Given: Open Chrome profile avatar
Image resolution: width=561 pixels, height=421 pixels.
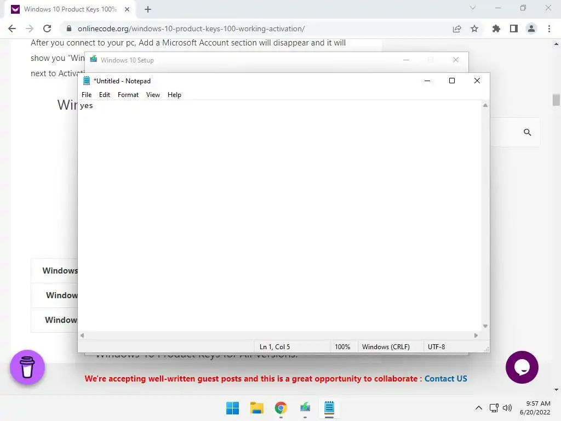Looking at the screenshot, I should [x=531, y=29].
